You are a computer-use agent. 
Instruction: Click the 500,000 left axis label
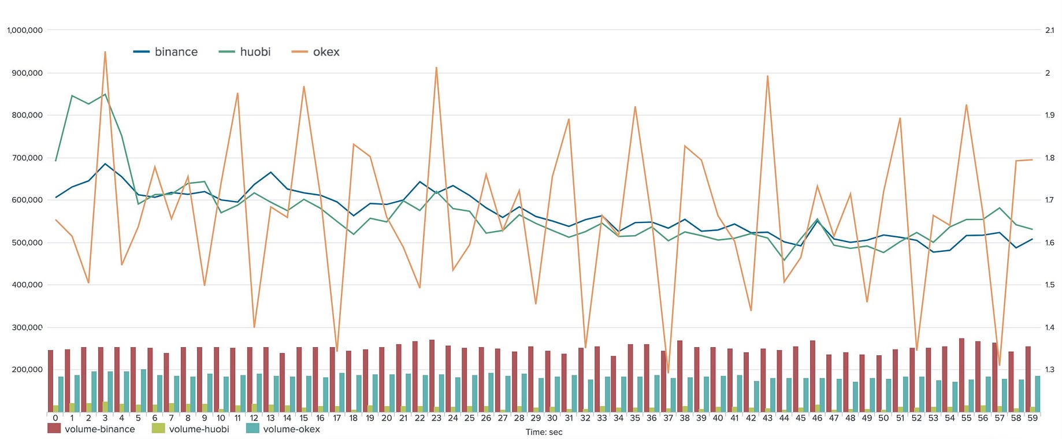click(27, 243)
